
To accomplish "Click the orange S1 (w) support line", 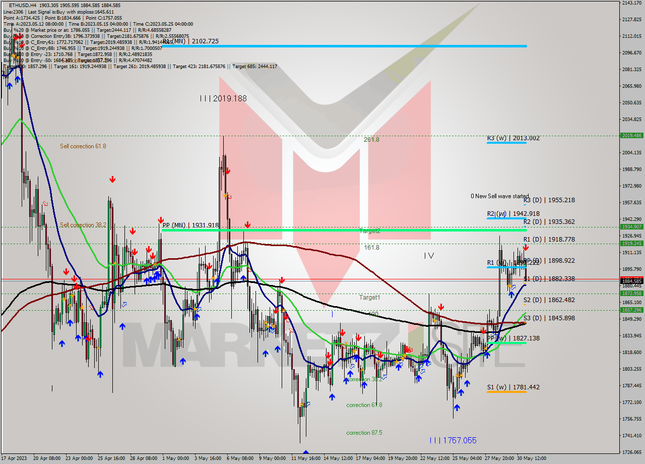I will 506,392.
